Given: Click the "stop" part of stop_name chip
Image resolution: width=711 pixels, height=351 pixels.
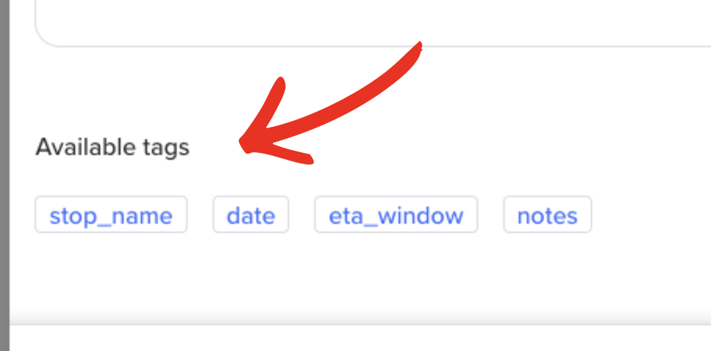Looking at the screenshot, I should (x=68, y=216).
